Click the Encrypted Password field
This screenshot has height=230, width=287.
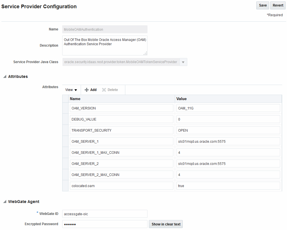105,224
